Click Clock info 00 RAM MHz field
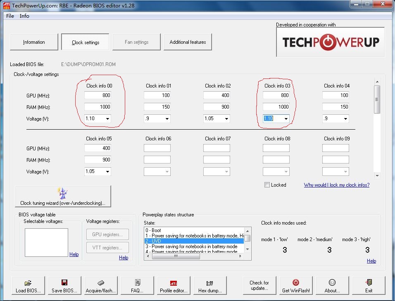Screen dimensions: 395x301 tap(98, 107)
